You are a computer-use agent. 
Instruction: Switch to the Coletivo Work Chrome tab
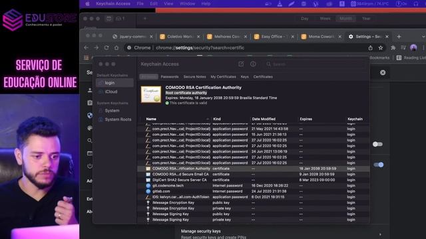pyautogui.click(x=180, y=37)
